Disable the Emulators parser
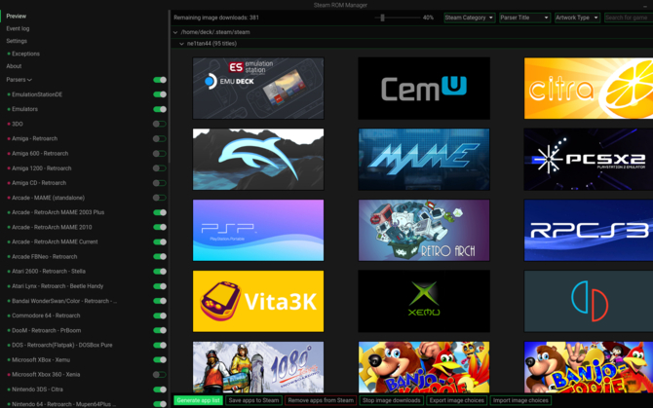 pos(160,109)
